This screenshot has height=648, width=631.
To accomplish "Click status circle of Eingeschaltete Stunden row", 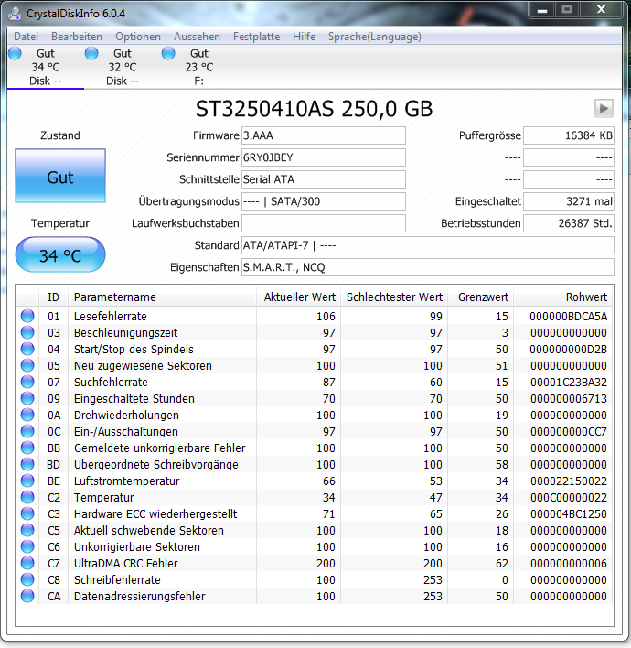I will click(x=27, y=398).
